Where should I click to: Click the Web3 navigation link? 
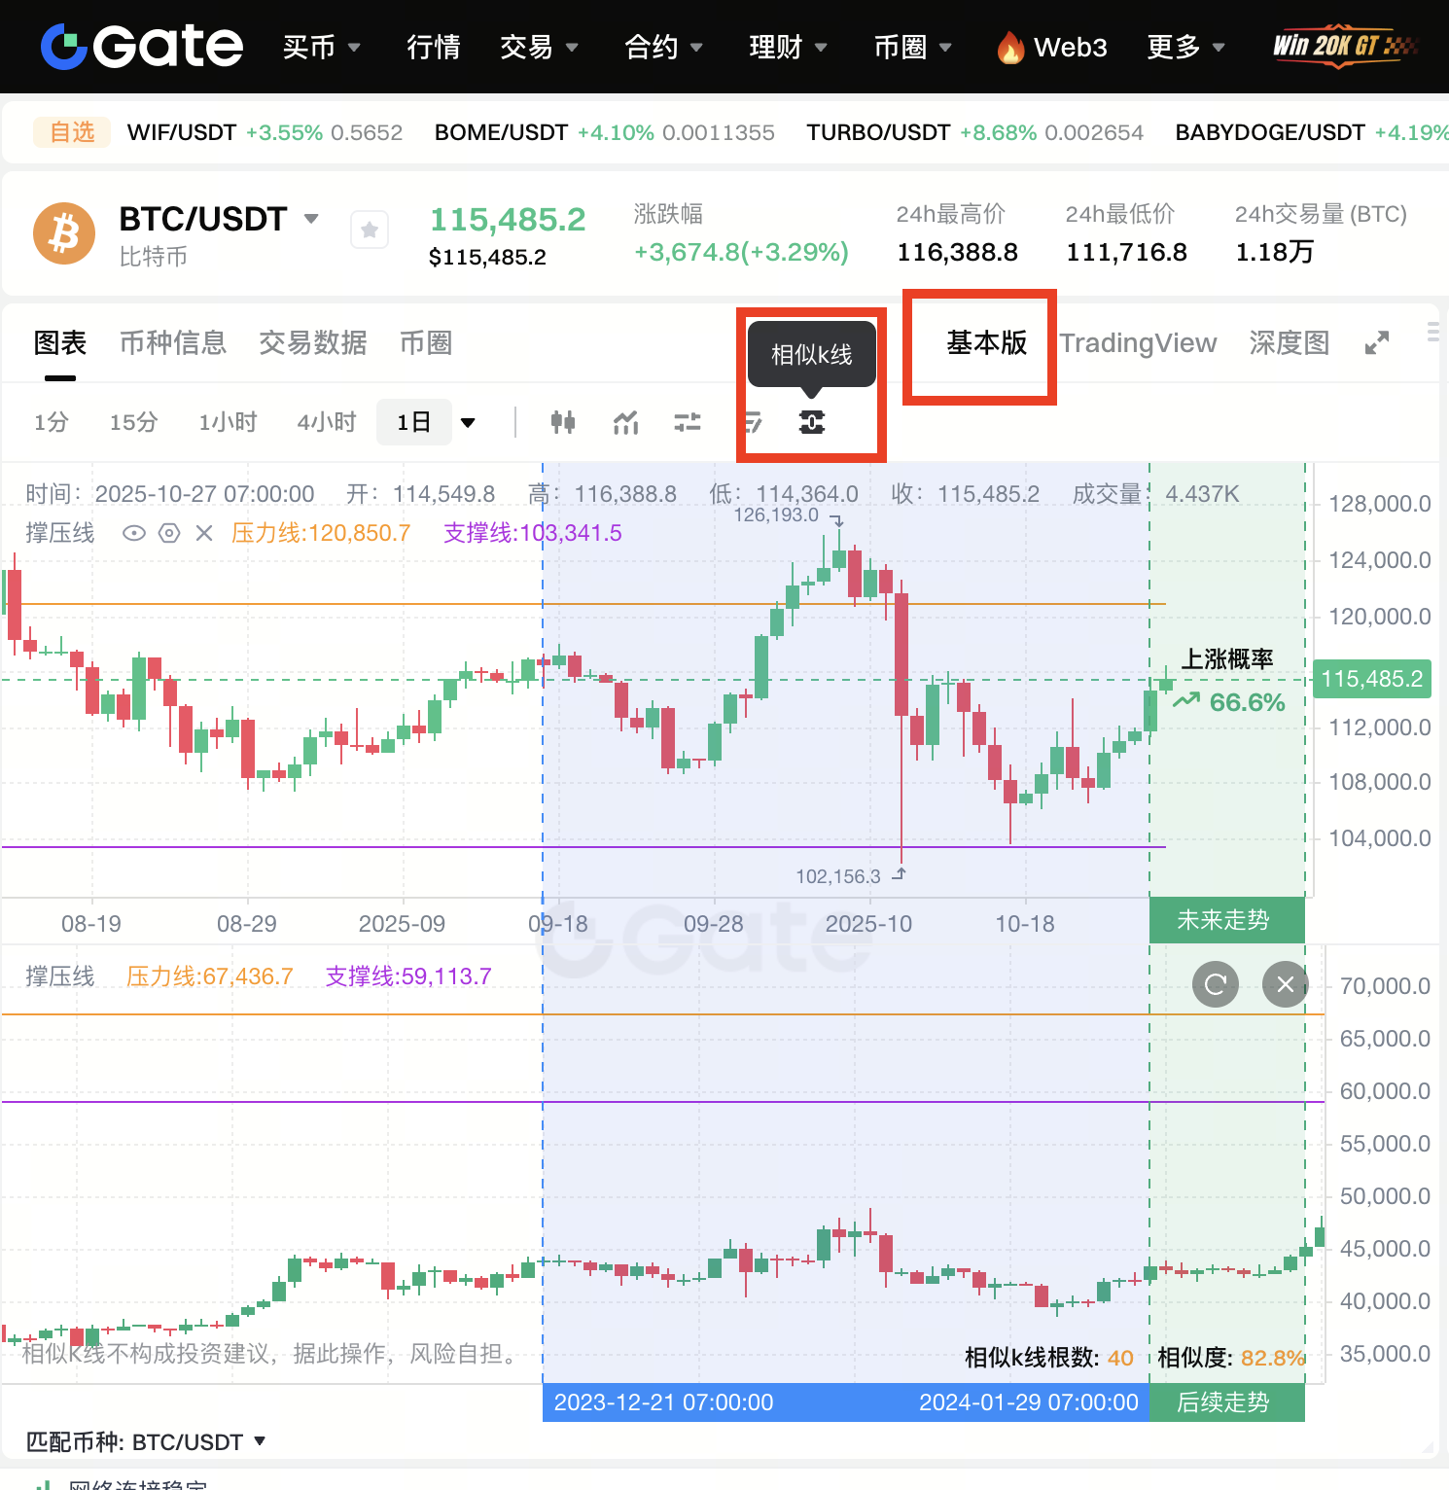tap(1053, 47)
